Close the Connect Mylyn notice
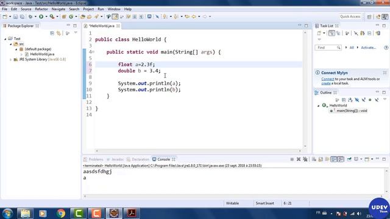This screenshot has height=219, width=390. point(385,73)
